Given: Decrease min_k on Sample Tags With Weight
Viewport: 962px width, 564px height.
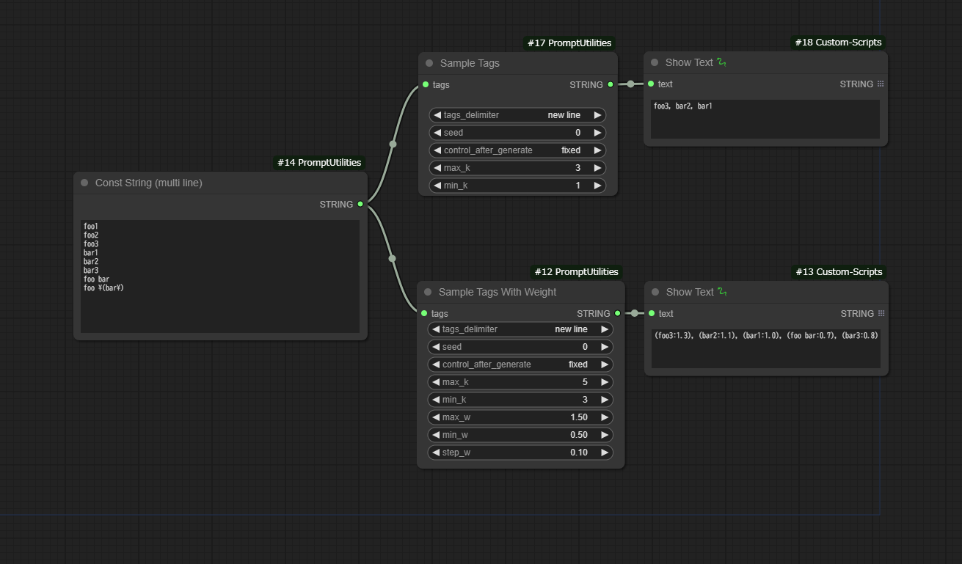Looking at the screenshot, I should tap(436, 400).
